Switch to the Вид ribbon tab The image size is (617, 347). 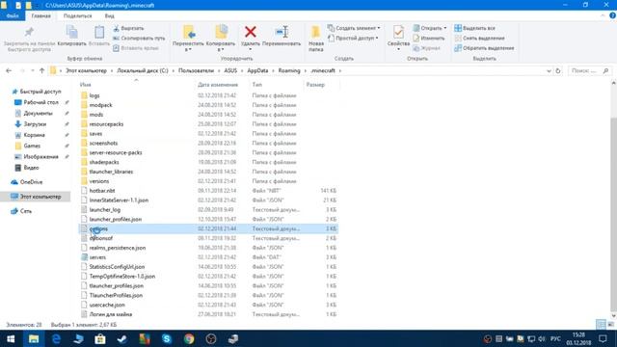point(109,15)
